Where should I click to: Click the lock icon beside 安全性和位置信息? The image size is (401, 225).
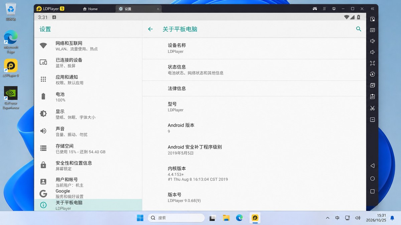[x=43, y=165]
